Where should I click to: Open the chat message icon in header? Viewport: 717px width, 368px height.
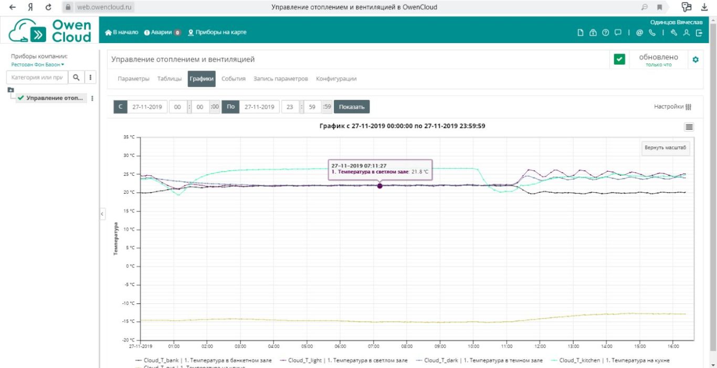tap(618, 33)
